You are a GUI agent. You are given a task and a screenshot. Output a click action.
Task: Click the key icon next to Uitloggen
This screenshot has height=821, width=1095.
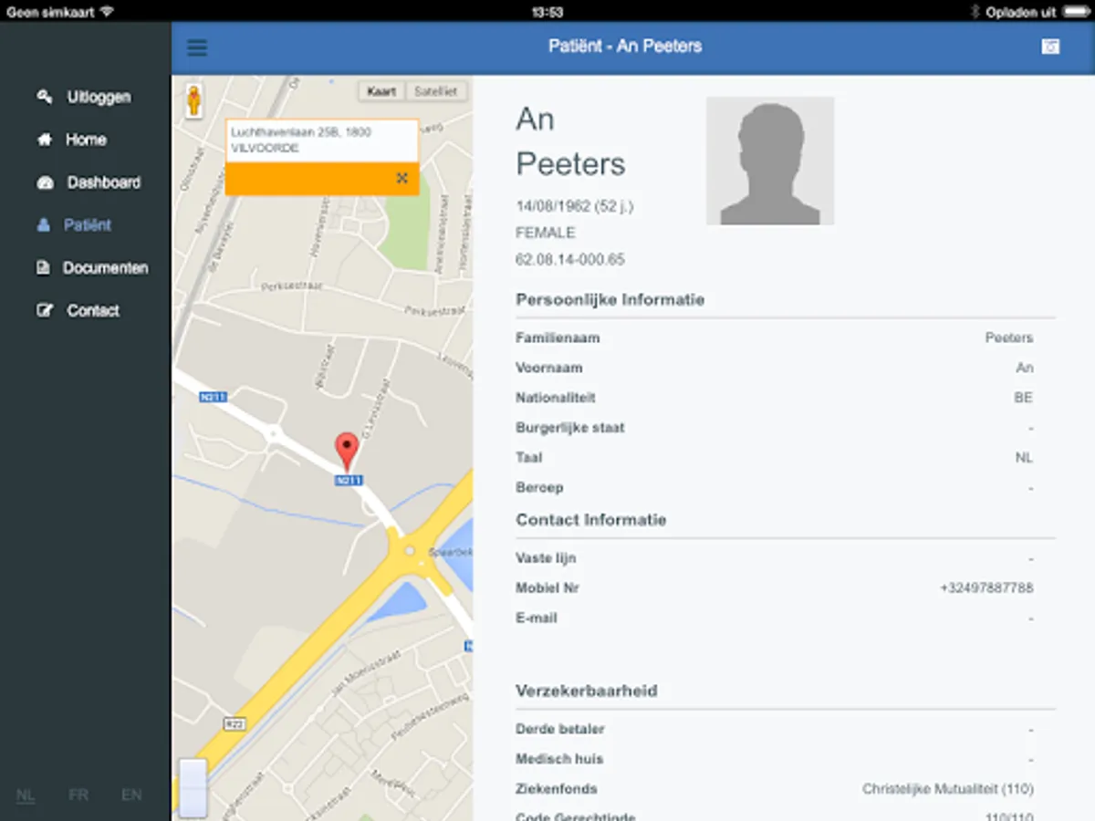pos(44,97)
